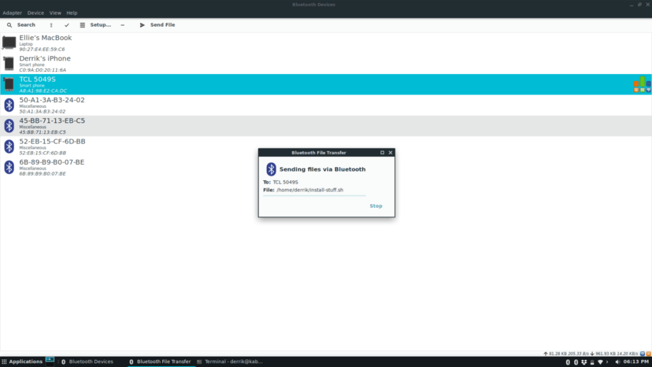This screenshot has width=652, height=367.
Task: Open the Setup... dropdown
Action: tap(100, 25)
